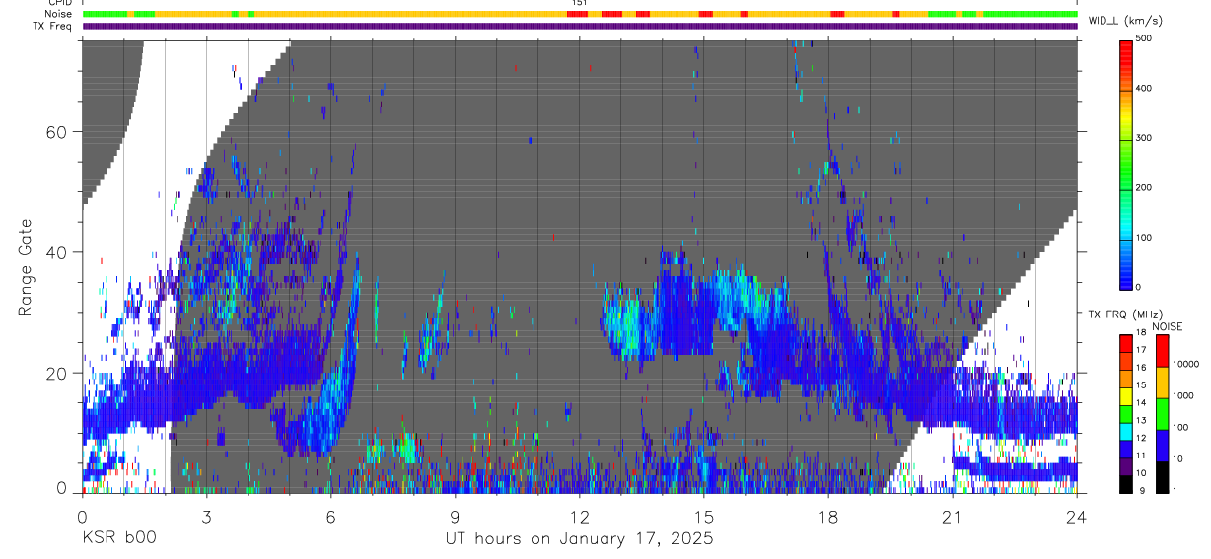
Task: Click the '15' tick on UT hours axis
Action: (x=703, y=516)
